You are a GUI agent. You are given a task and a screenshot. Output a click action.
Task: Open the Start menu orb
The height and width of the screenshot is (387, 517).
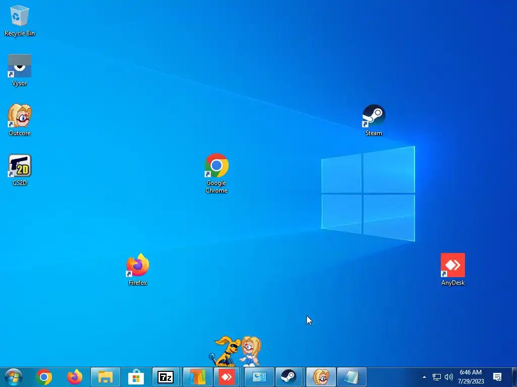[14, 377]
